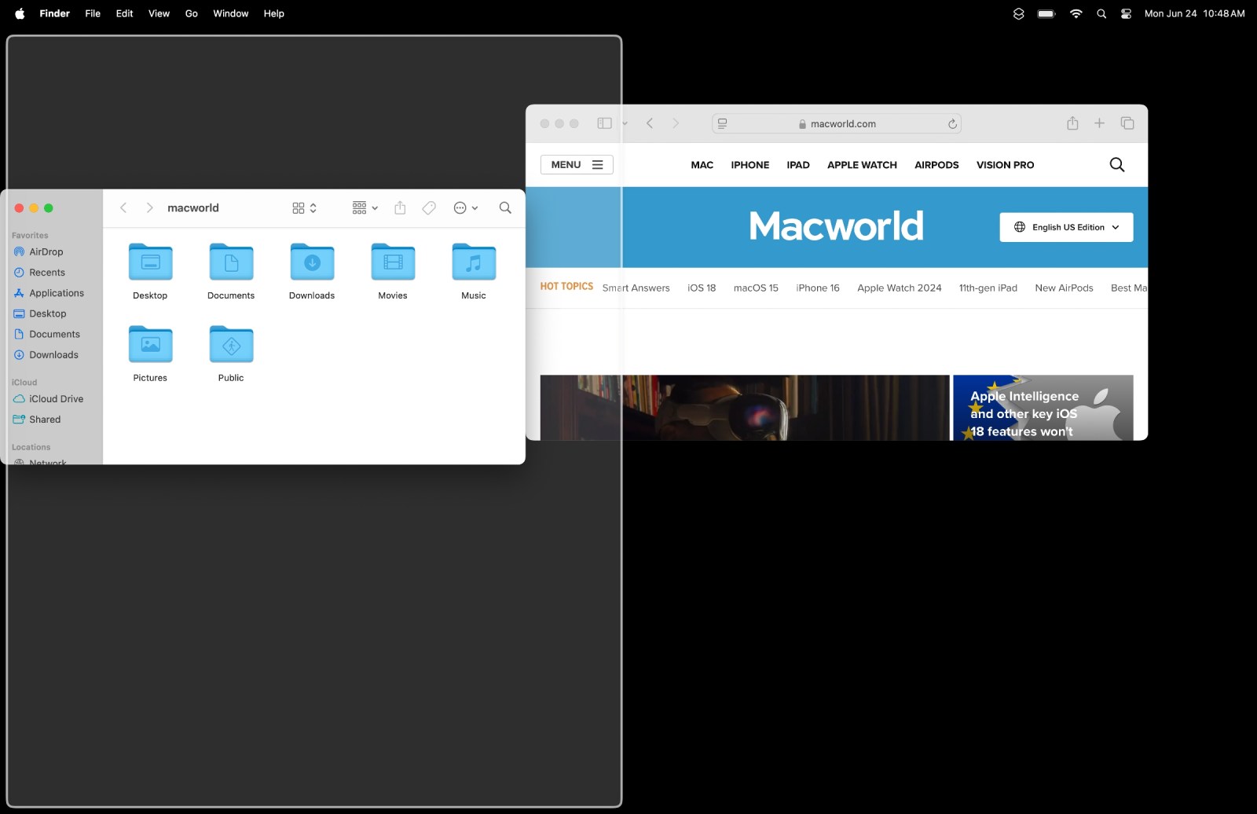
Task: Click macworld.com address field
Action: 837,123
